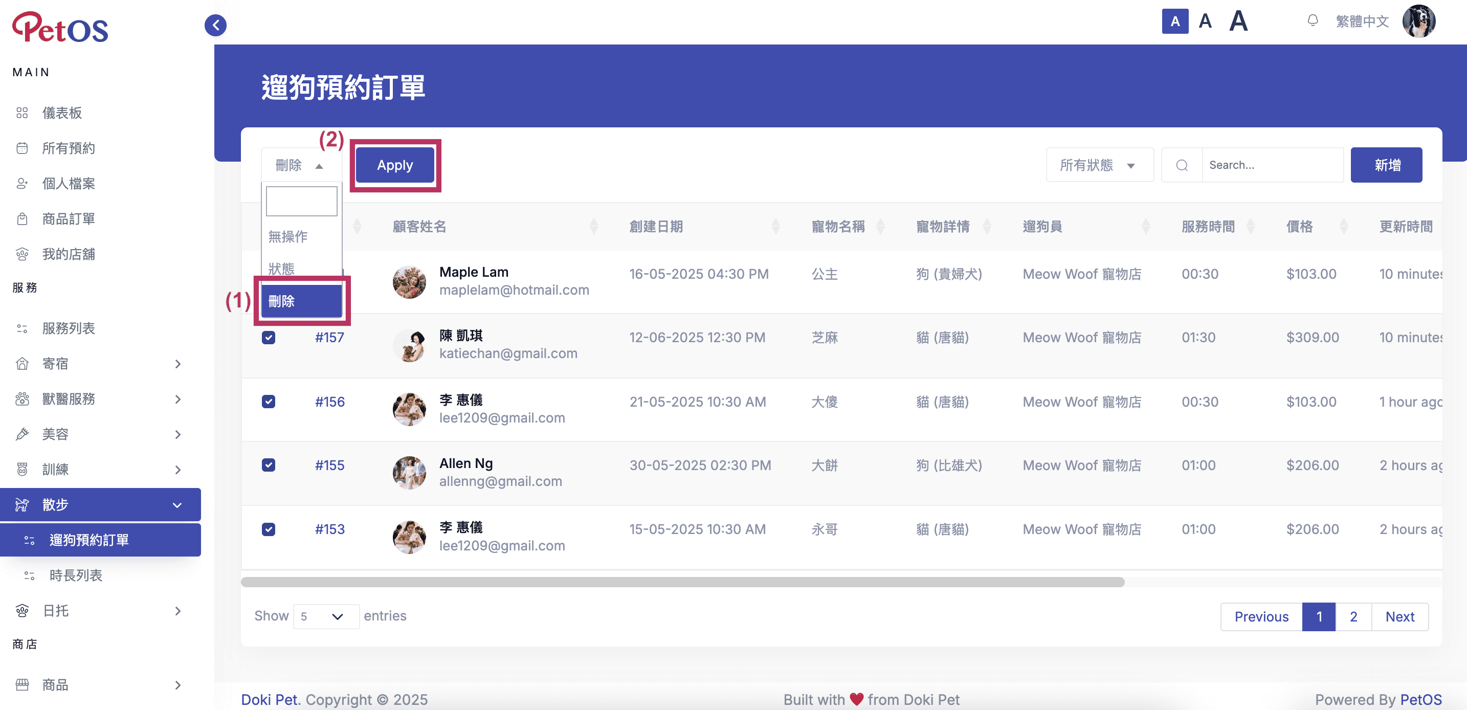This screenshot has height=710, width=1467.
Task: Click the horizontal table scrollbar
Action: [682, 582]
